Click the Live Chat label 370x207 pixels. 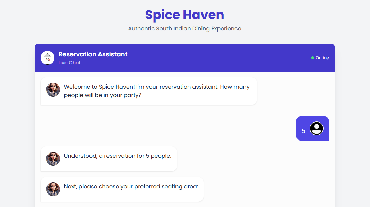click(x=69, y=63)
